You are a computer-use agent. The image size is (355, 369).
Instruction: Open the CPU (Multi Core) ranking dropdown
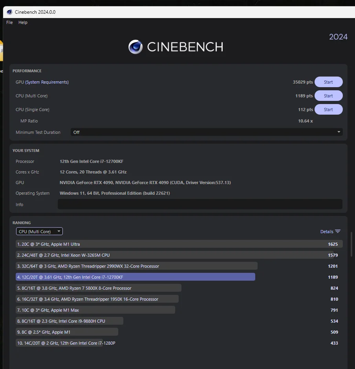pos(39,231)
